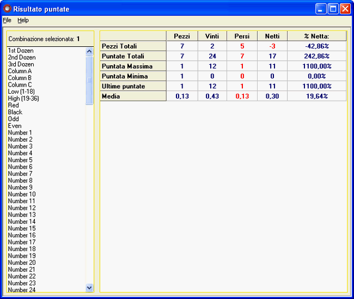Image resolution: width=354 pixels, height=299 pixels.
Task: Click the 'Media' row header
Action: click(x=111, y=96)
